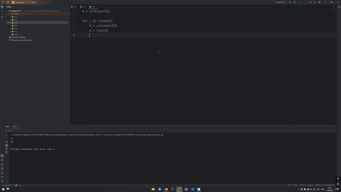Click gutter line number 6
Viewport: 341px width, 192px height.
tap(74, 35)
